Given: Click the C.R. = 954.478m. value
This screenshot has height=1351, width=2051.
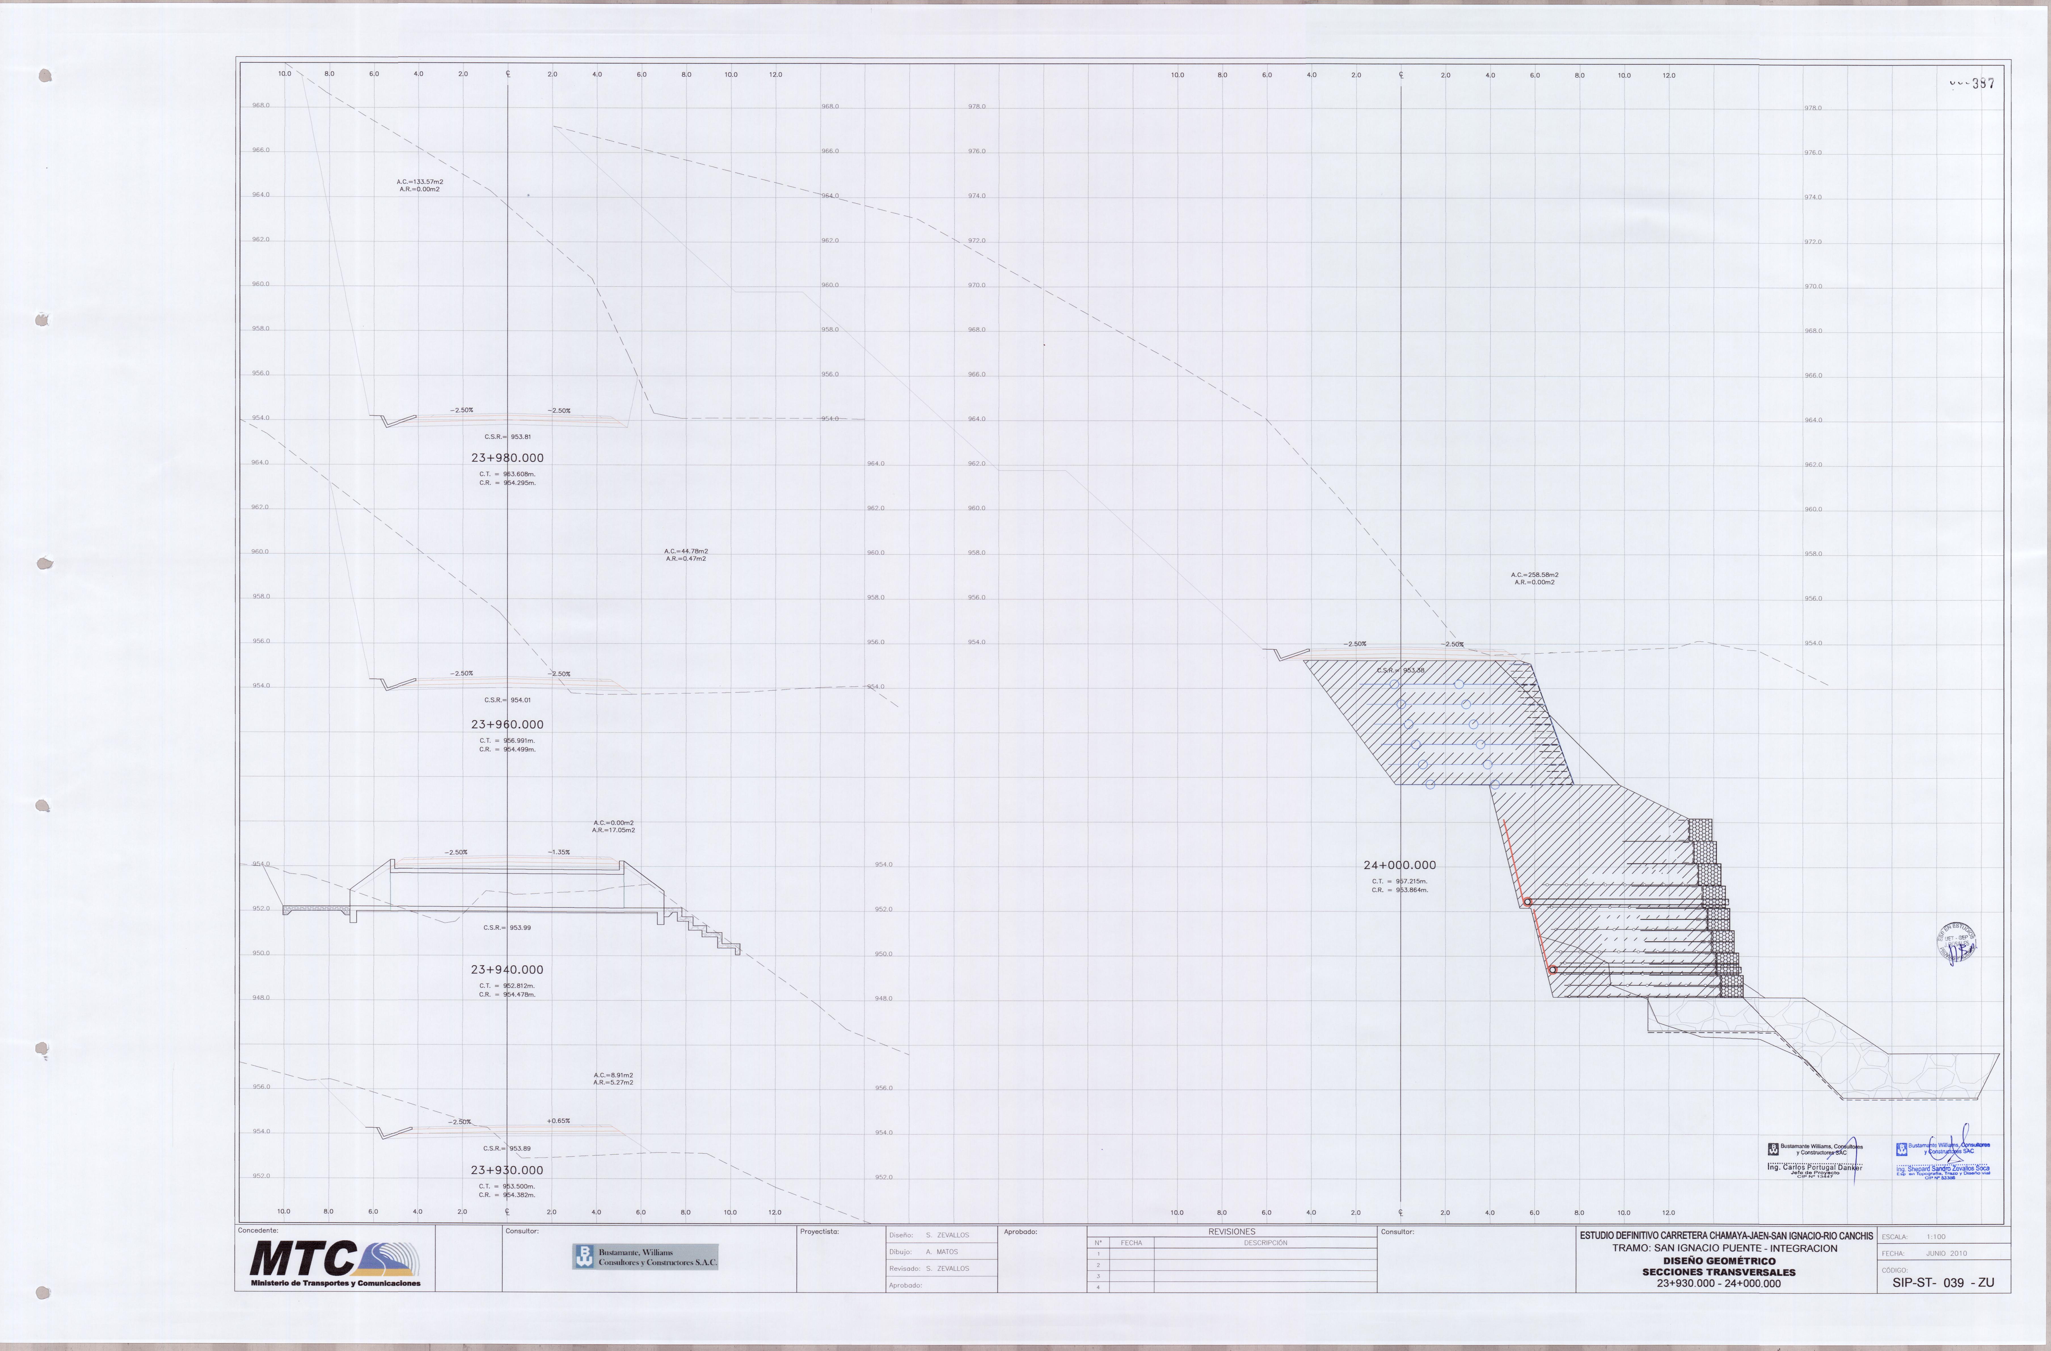Looking at the screenshot, I should tap(508, 994).
